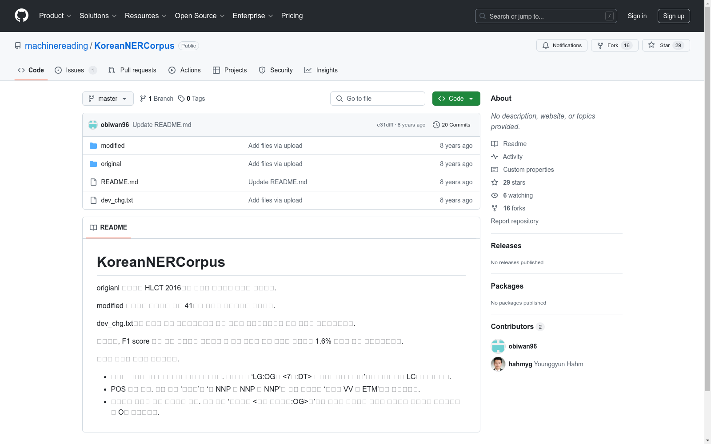Click the modified folder icon
Image resolution: width=711 pixels, height=444 pixels.
coord(93,146)
